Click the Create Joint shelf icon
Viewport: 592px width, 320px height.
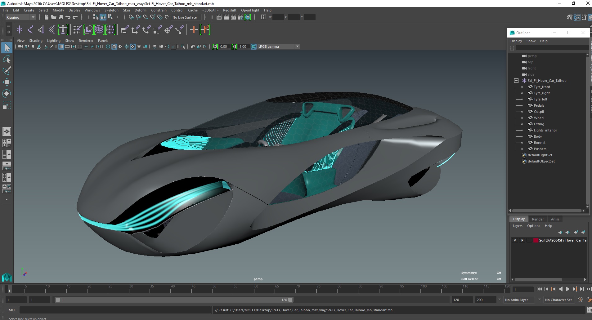(x=30, y=30)
